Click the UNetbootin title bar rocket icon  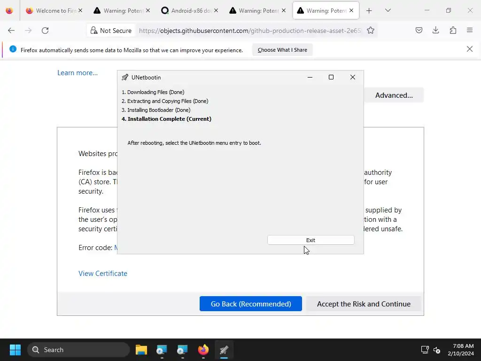point(125,78)
